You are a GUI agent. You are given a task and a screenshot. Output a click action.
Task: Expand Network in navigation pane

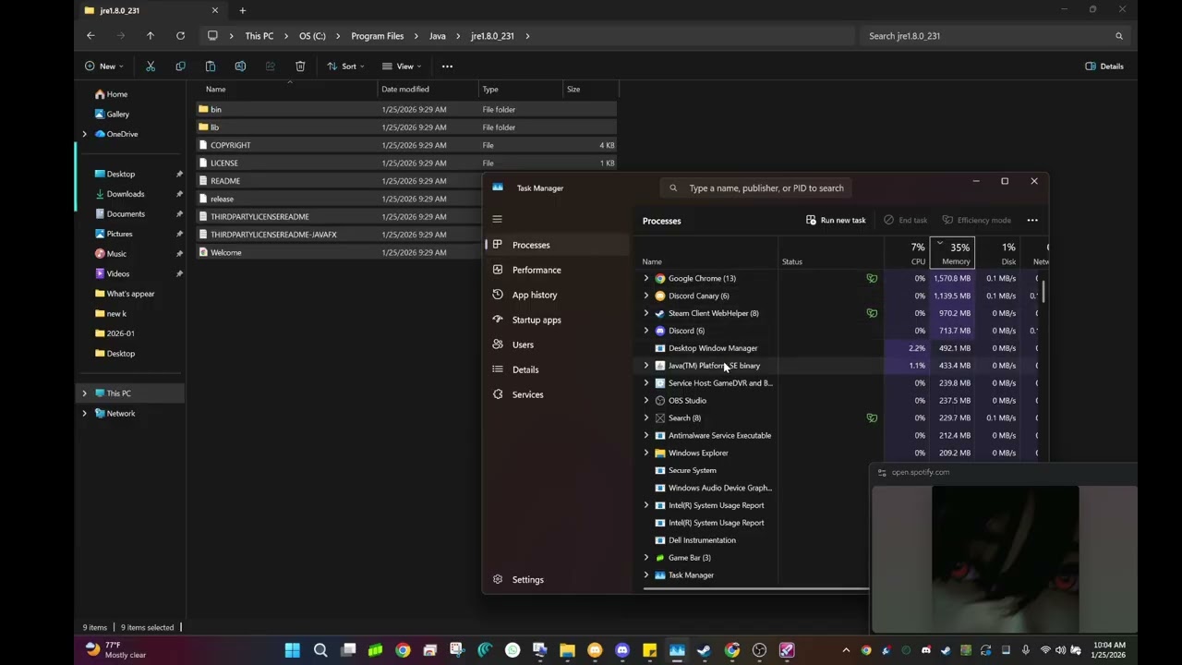(x=85, y=414)
